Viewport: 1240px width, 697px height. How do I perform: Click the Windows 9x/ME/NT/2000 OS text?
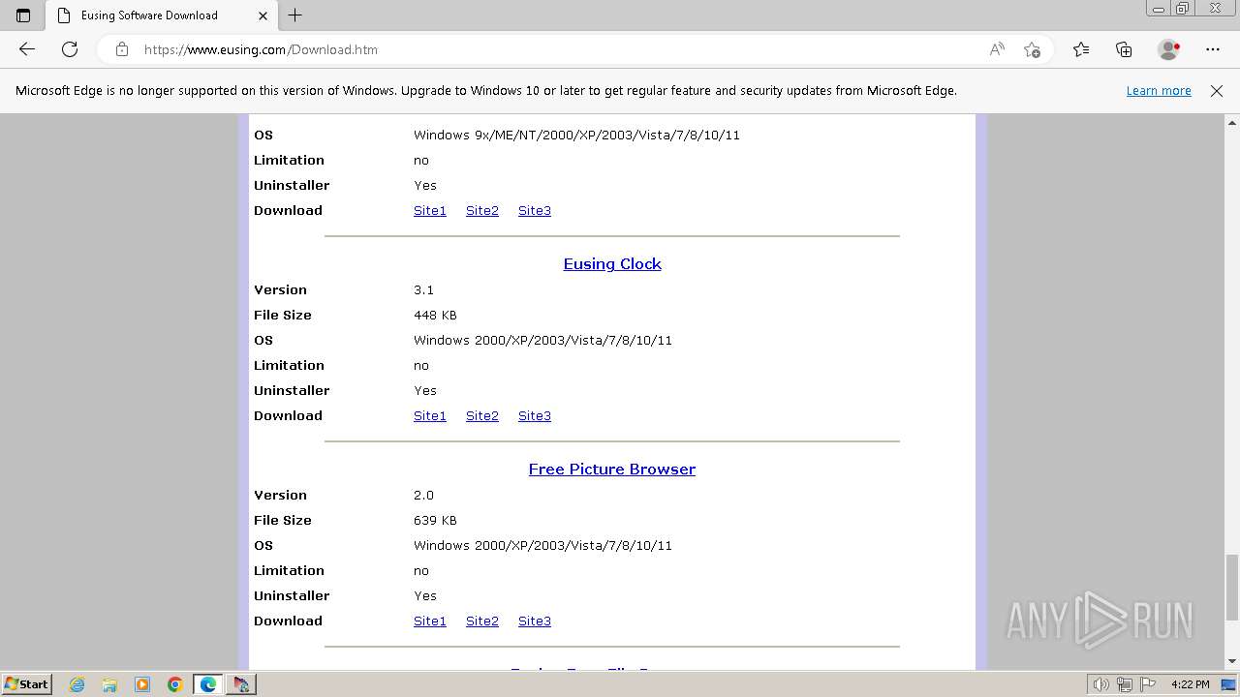pos(576,136)
